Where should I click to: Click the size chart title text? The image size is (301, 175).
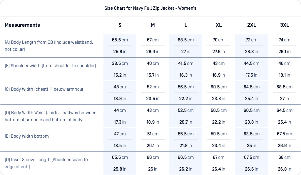coord(150,8)
